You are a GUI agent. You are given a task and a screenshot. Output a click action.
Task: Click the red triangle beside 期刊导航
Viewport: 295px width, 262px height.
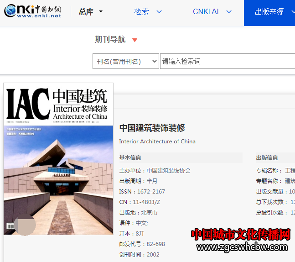pos(135,40)
